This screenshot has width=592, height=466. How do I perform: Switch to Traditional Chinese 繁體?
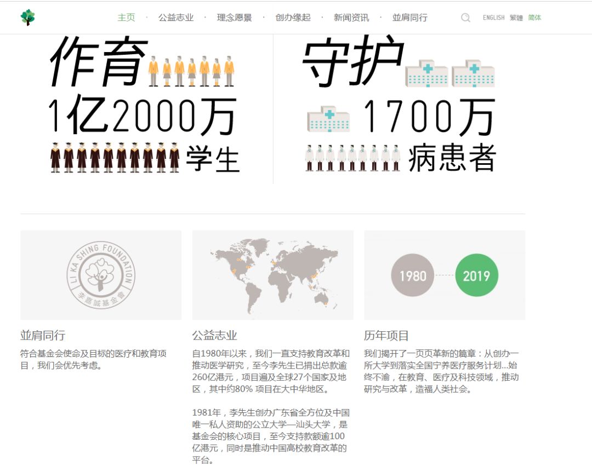[x=516, y=18]
